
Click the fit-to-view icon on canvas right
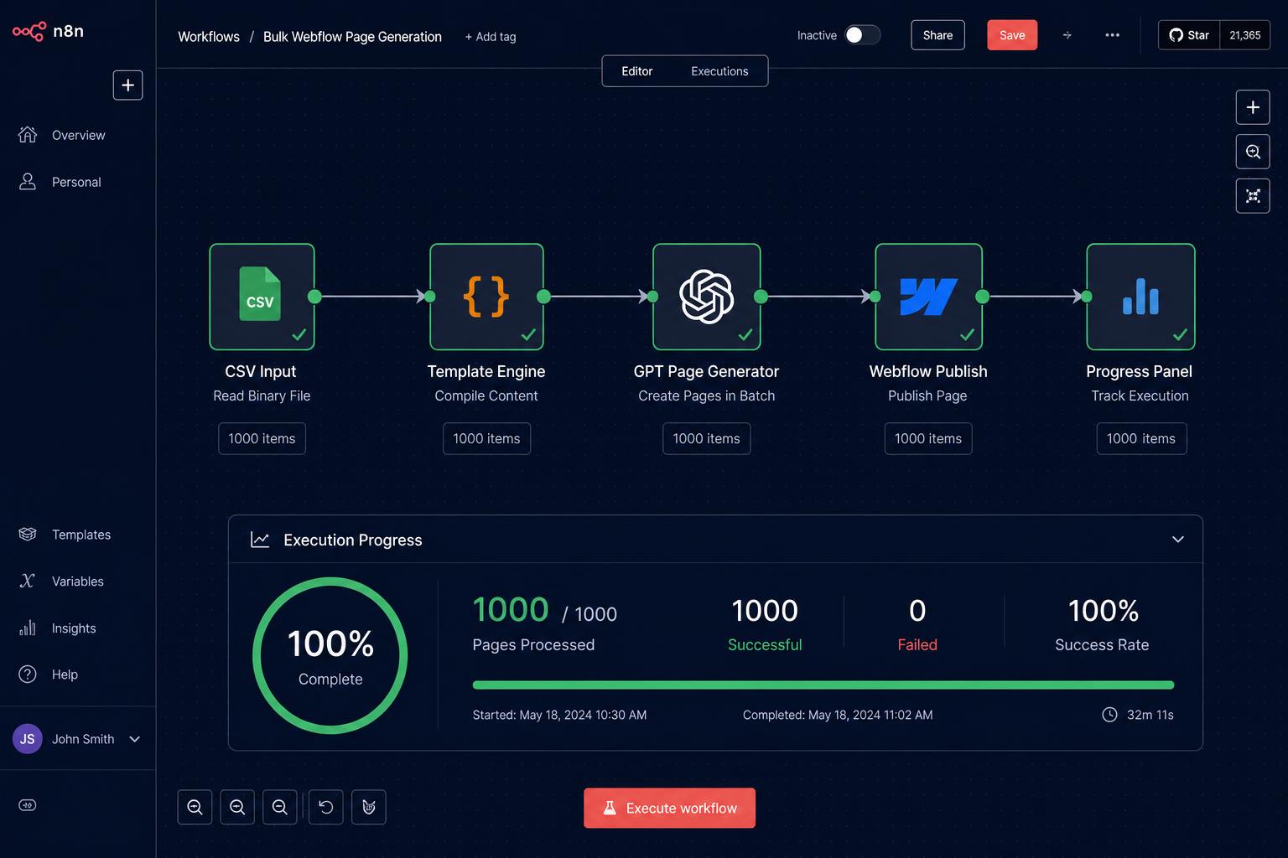click(x=1253, y=196)
